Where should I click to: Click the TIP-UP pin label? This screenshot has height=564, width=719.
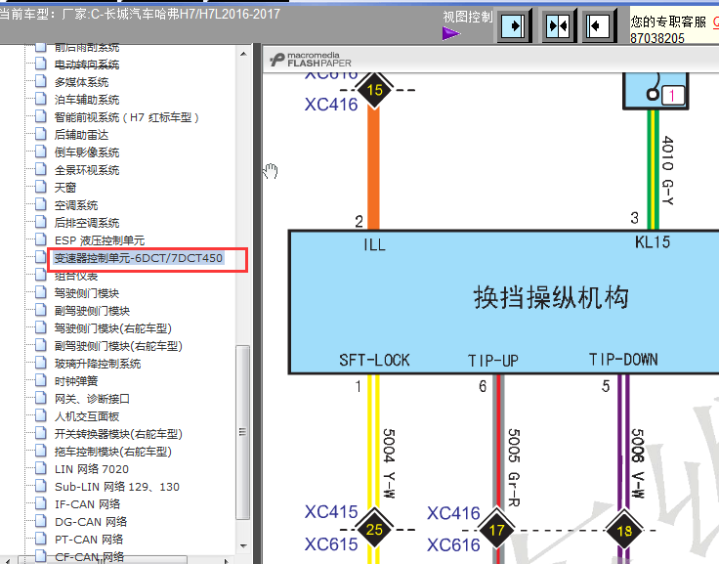pyautogui.click(x=493, y=361)
